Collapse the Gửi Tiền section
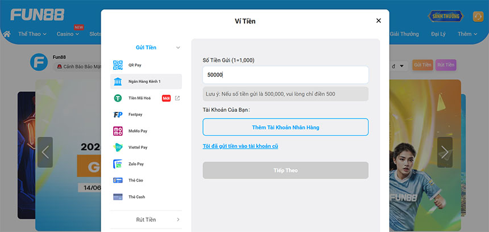489x232 pixels. click(178, 48)
